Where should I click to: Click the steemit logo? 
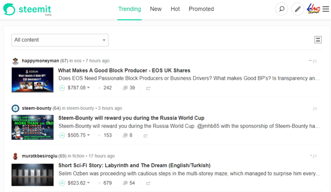tap(27, 9)
